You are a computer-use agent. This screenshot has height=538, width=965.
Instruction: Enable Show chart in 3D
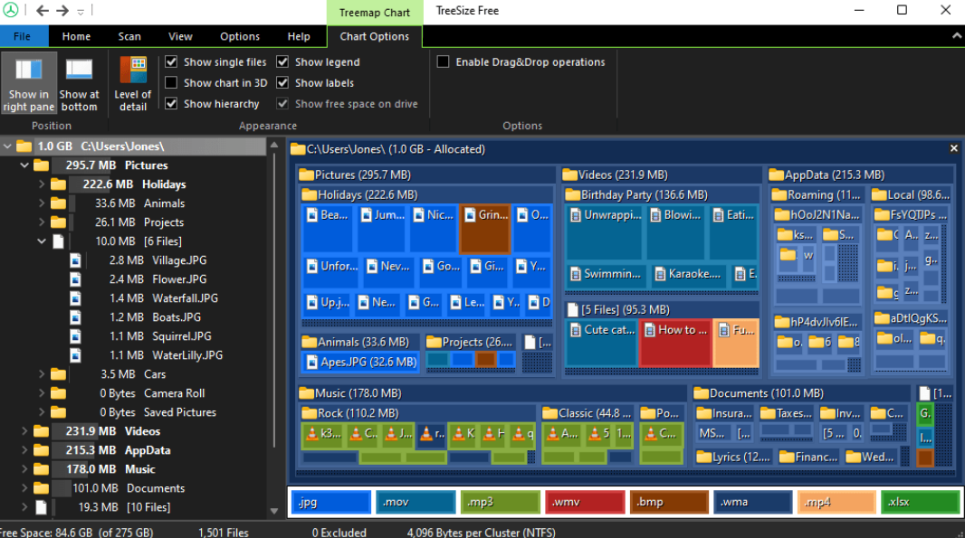point(171,82)
